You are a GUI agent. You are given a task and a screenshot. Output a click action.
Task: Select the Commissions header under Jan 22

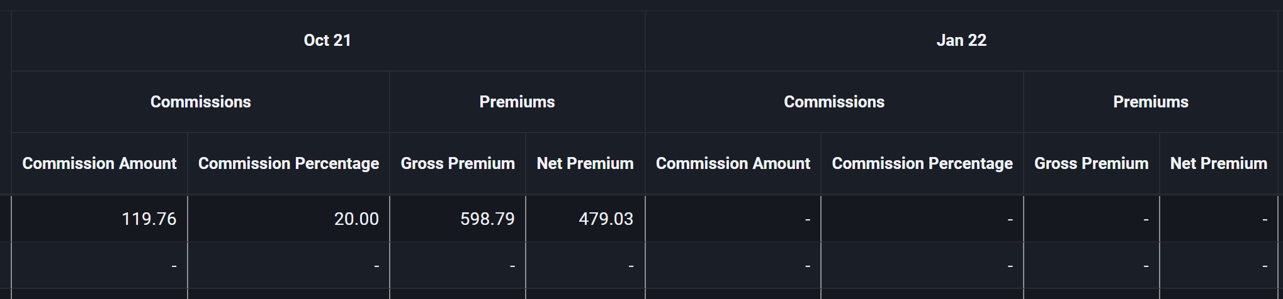click(x=834, y=102)
